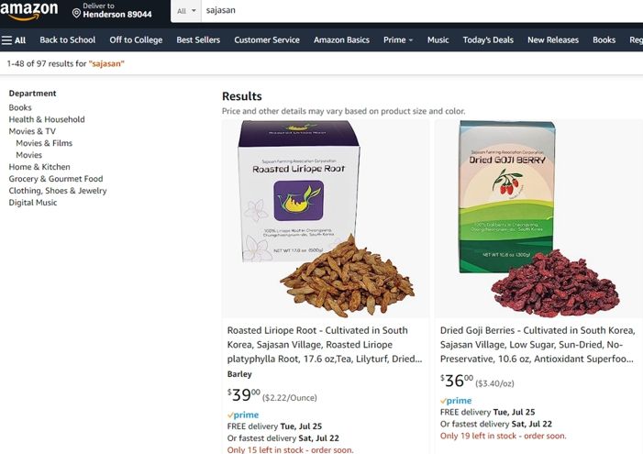The width and height of the screenshot is (643, 454).
Task: Go to Today's Deals
Action: (488, 40)
